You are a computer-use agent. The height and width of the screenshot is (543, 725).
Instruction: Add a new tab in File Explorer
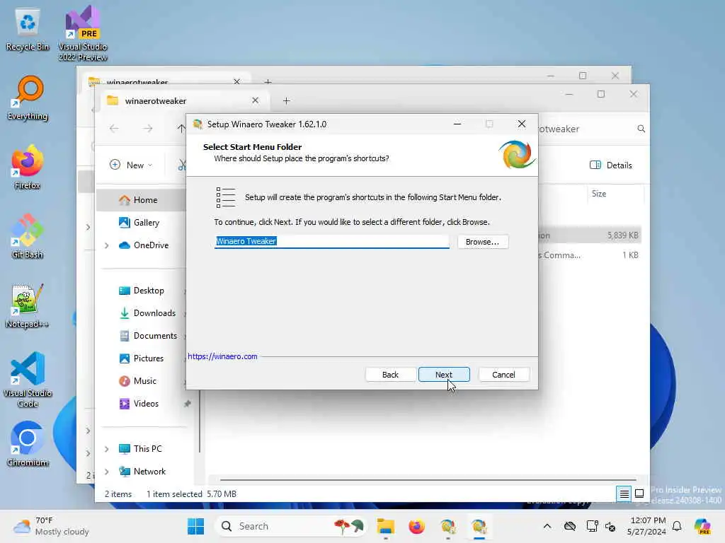point(286,100)
